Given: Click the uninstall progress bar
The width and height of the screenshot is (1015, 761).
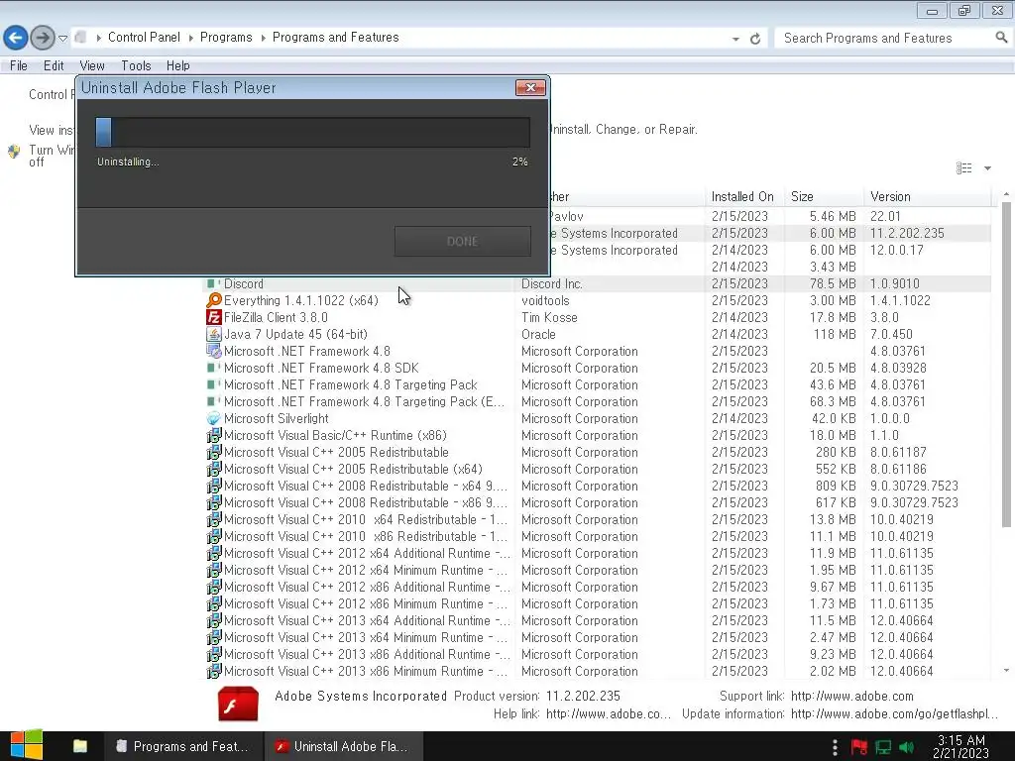Looking at the screenshot, I should [x=312, y=132].
